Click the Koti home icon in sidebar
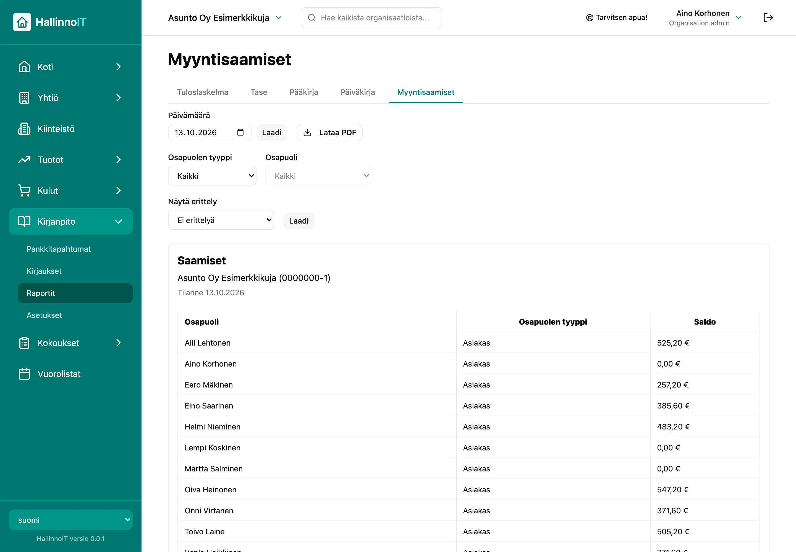796x552 pixels. point(24,67)
